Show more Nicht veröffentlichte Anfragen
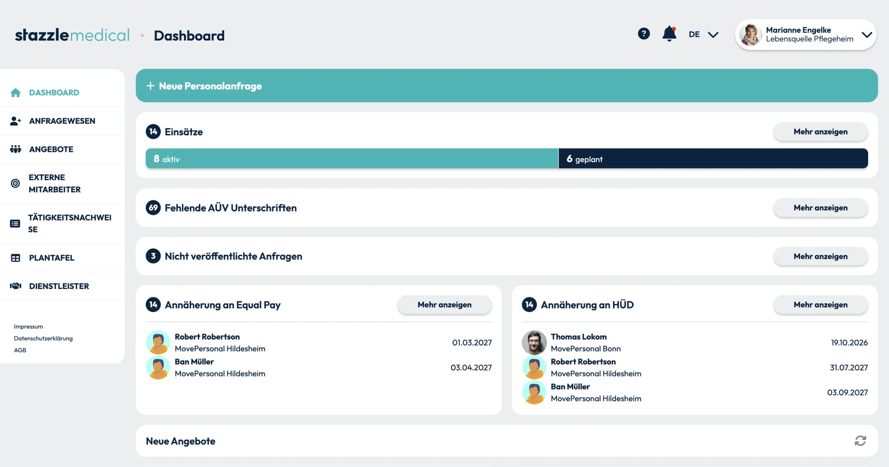 (x=820, y=256)
